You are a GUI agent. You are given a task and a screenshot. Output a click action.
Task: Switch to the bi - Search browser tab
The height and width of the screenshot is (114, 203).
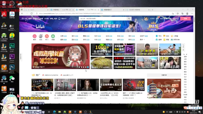pos(37,10)
